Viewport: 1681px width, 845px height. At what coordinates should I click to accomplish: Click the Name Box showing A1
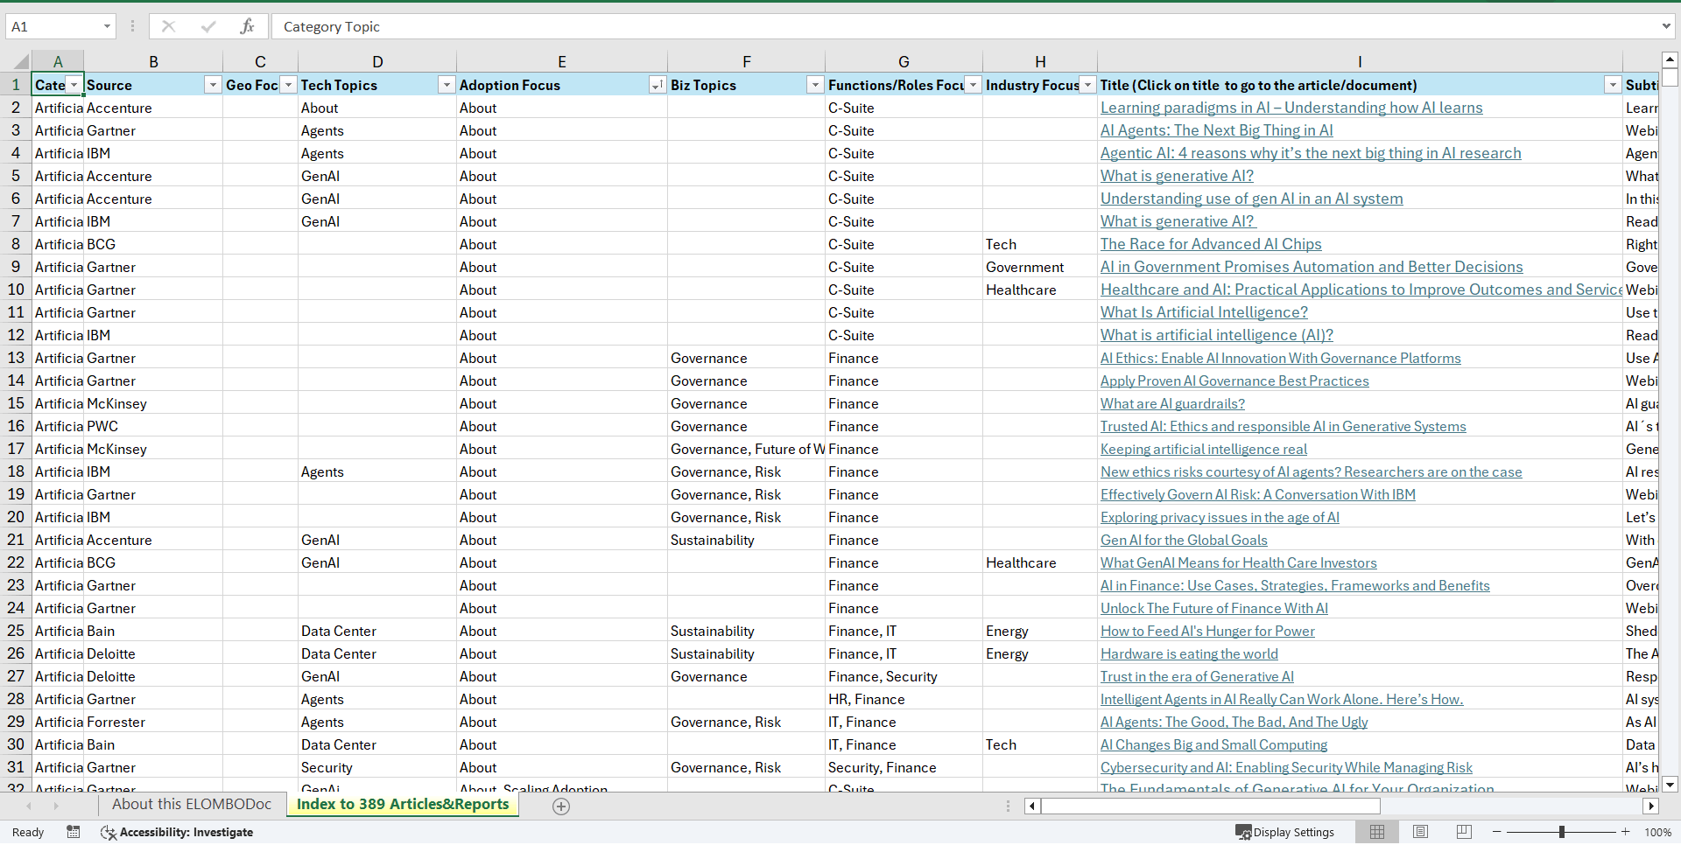(x=51, y=26)
